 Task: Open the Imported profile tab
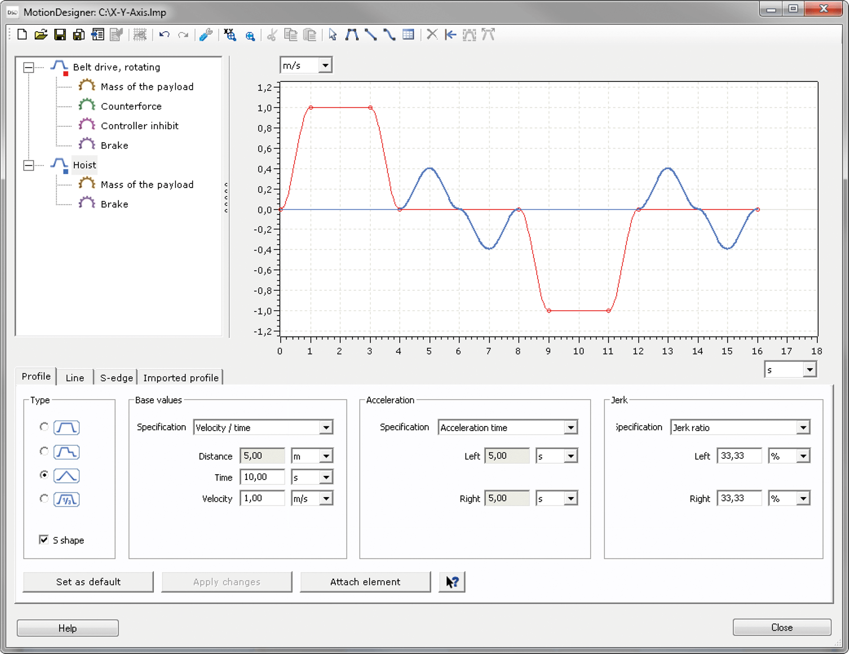point(180,377)
